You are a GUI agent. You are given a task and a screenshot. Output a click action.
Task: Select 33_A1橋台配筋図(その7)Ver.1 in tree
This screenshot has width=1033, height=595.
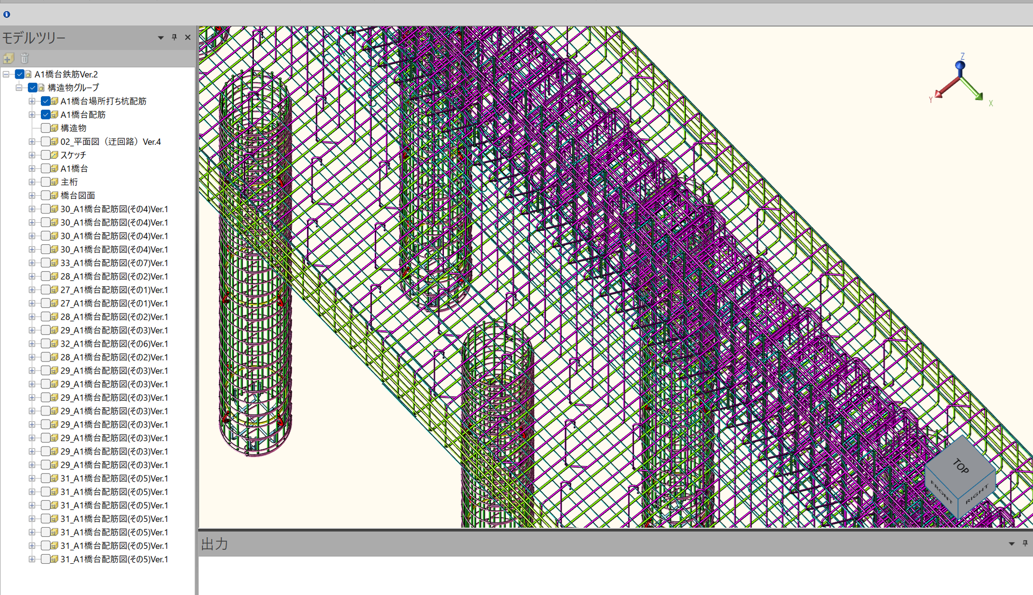[114, 263]
